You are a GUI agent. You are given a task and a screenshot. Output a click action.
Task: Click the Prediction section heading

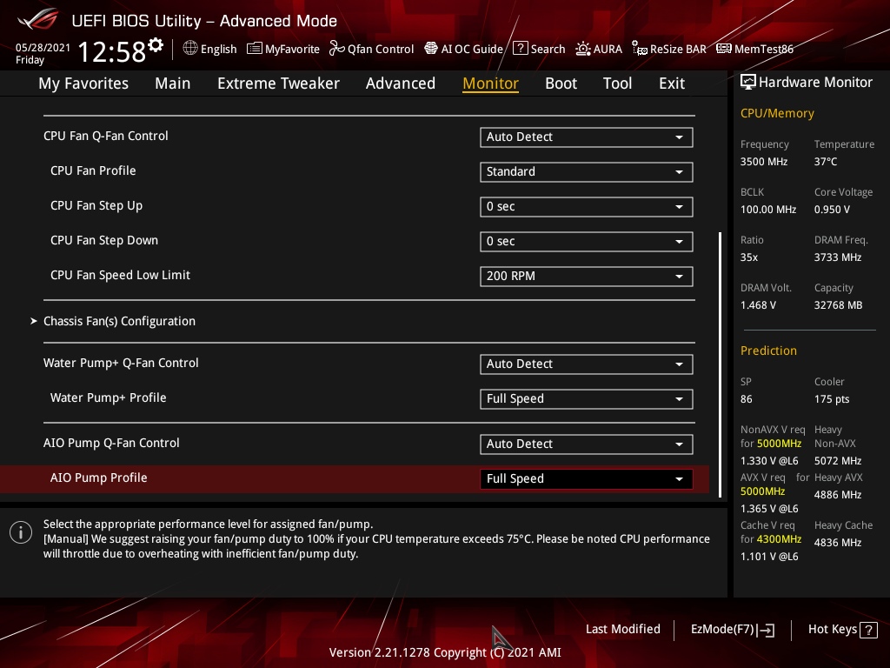click(768, 351)
